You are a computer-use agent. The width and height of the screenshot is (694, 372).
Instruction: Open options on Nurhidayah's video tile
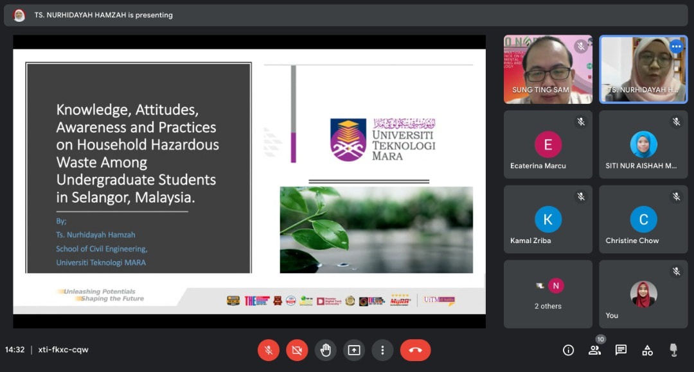click(x=676, y=46)
